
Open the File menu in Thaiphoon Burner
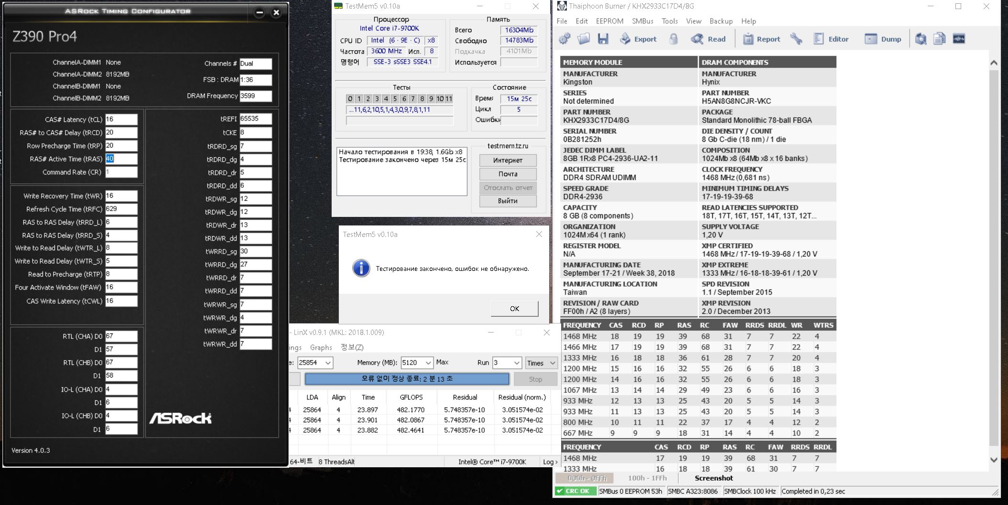point(562,21)
